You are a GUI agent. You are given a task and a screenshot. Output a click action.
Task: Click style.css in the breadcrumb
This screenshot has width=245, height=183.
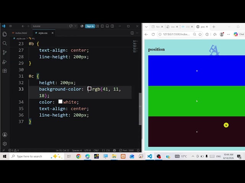coord(21,39)
